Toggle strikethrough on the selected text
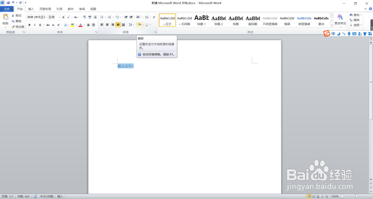Viewport: 373px width, 199px height. point(48,25)
